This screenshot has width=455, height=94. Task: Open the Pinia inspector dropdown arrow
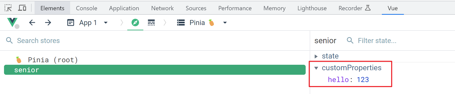click(225, 23)
